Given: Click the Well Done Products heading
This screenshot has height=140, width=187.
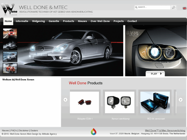Looking at the screenshot, I should [86, 83].
